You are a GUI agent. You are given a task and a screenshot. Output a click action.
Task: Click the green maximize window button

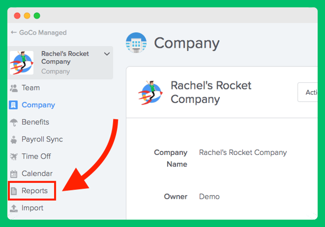(x=37, y=16)
